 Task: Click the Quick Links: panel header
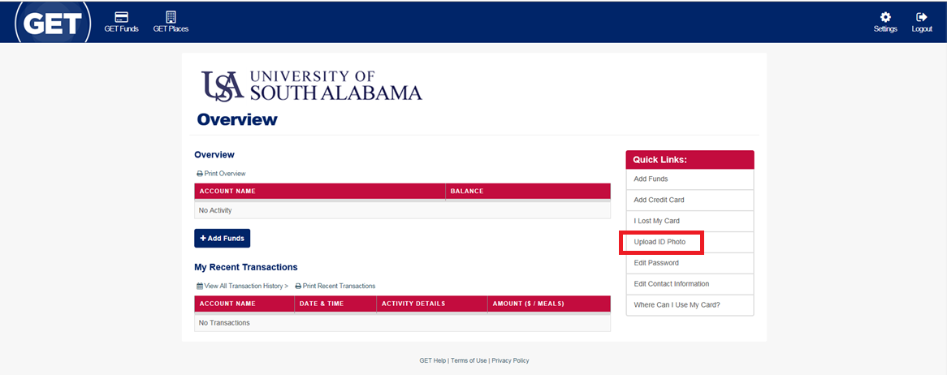point(690,160)
